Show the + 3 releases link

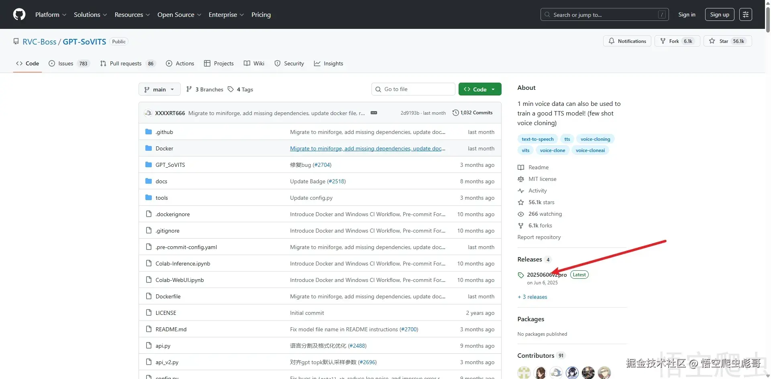coord(532,297)
